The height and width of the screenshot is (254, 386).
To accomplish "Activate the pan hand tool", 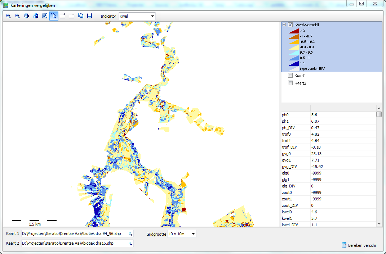I will [26, 16].
